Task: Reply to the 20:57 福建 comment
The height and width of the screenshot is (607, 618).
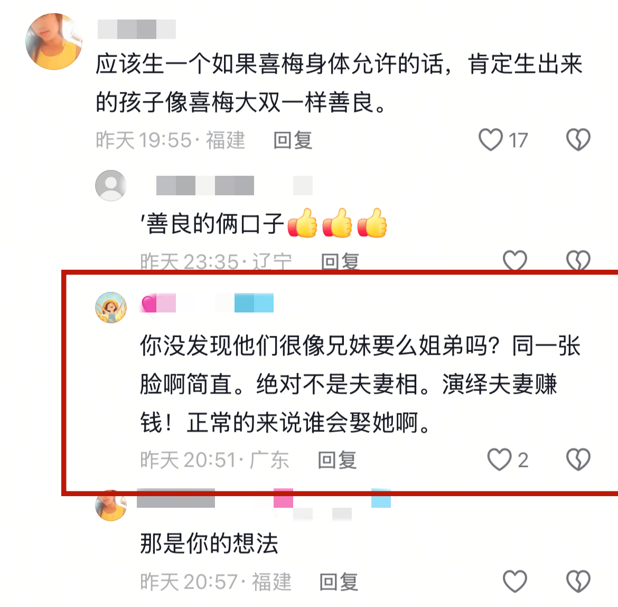Action: tap(339, 582)
